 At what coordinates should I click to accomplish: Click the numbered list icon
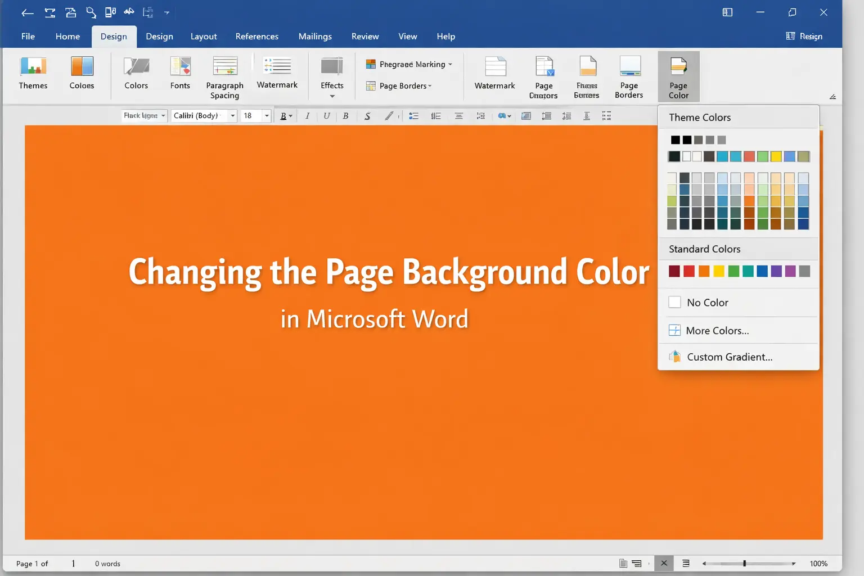(436, 116)
